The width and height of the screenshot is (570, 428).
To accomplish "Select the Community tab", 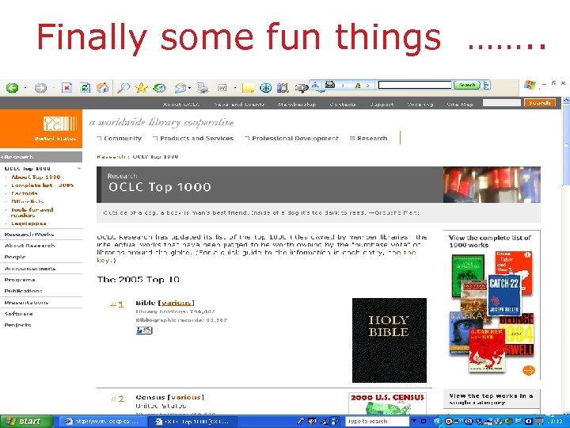I will pyautogui.click(x=120, y=138).
